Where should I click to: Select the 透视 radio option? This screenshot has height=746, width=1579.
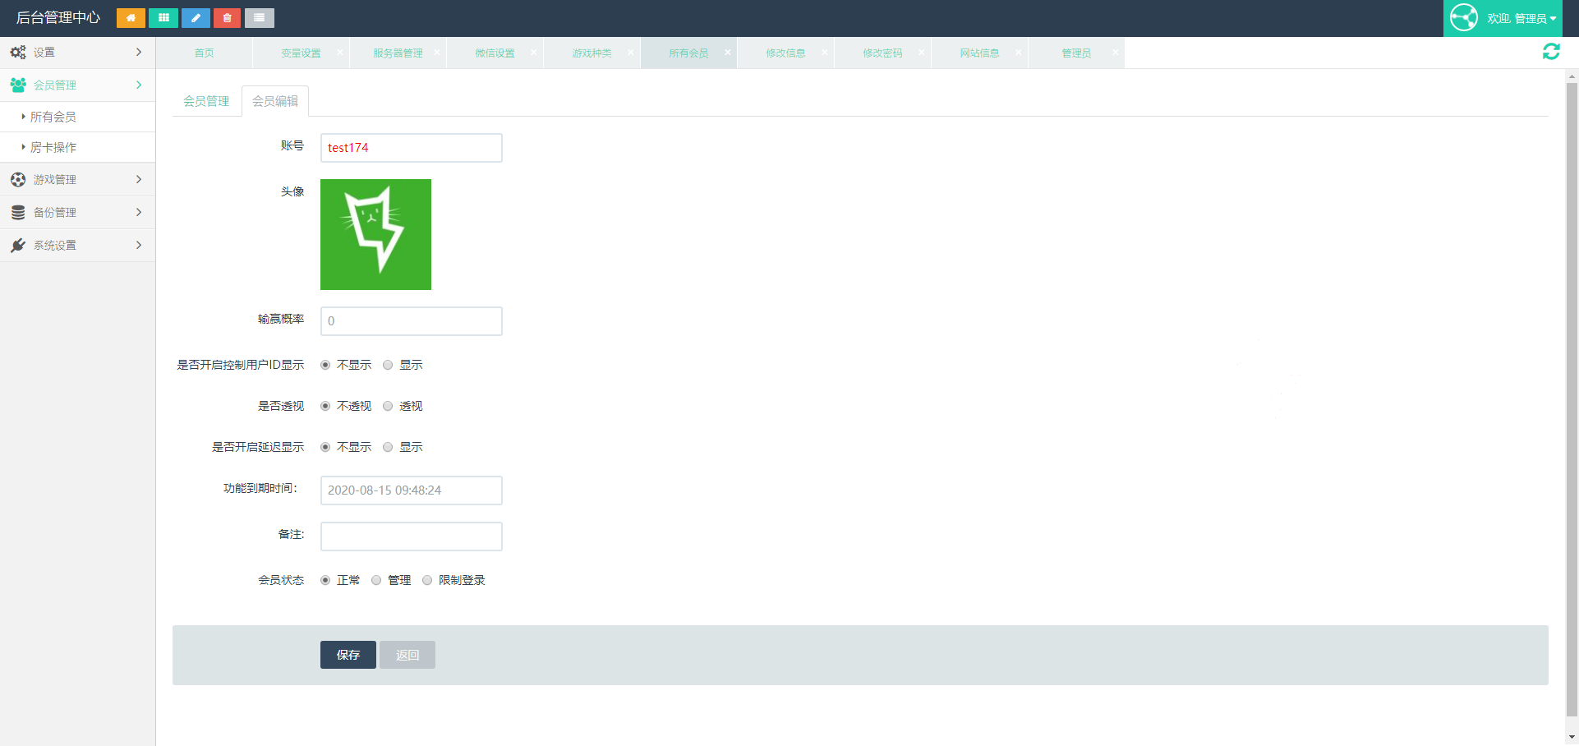(x=388, y=406)
